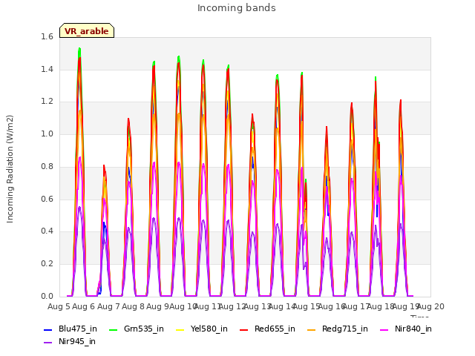Screen dimensions: 475x356
Task: Click the green Grn535_in legend color marker
Action: coord(113,329)
